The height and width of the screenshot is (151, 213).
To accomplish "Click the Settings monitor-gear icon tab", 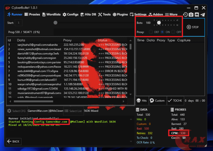I will [138, 14].
